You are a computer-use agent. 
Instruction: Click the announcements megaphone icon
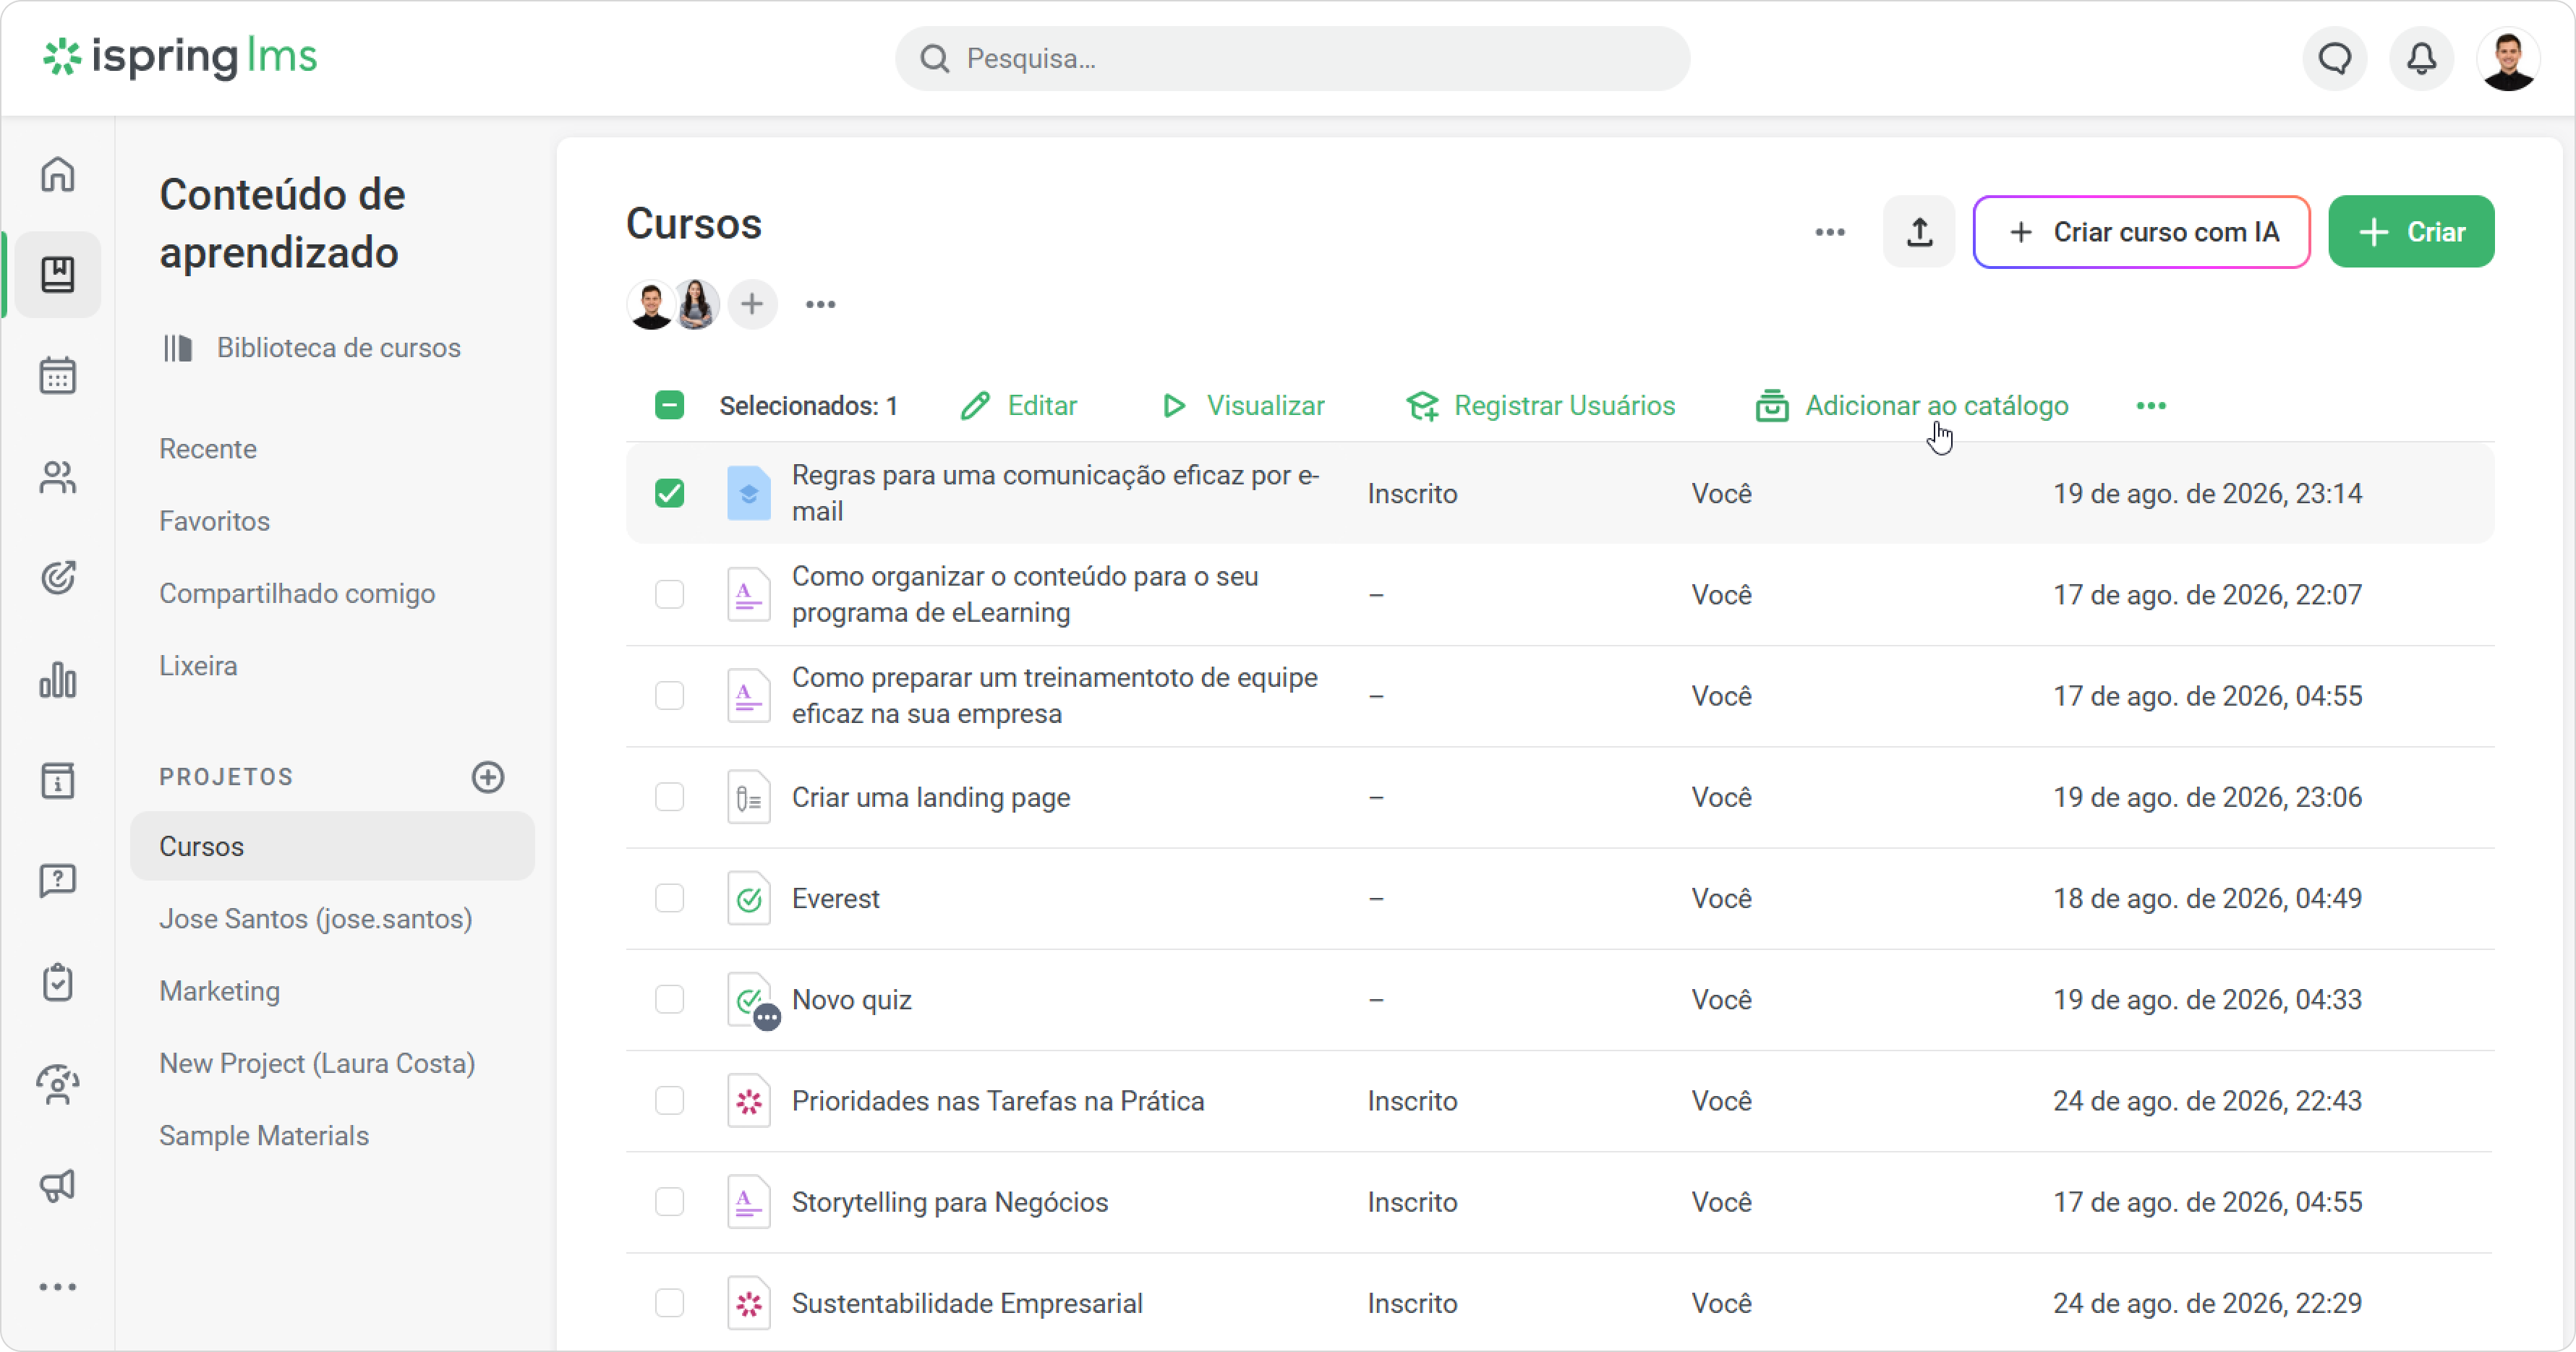(58, 1185)
